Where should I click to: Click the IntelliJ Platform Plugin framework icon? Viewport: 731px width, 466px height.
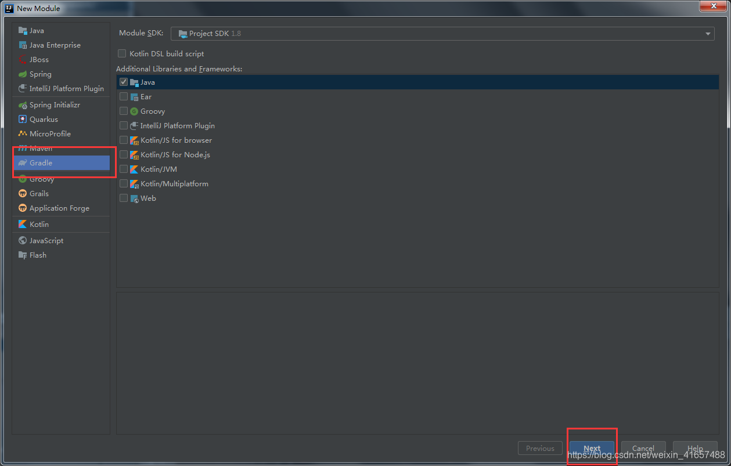pos(134,126)
